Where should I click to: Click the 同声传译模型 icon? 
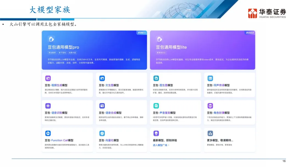click(210, 78)
